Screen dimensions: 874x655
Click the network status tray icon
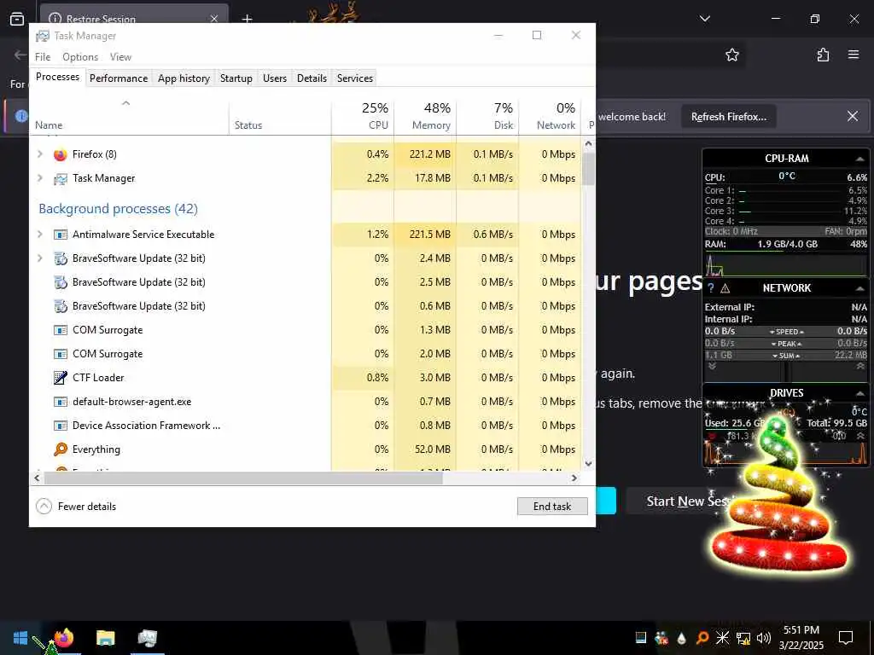click(743, 638)
